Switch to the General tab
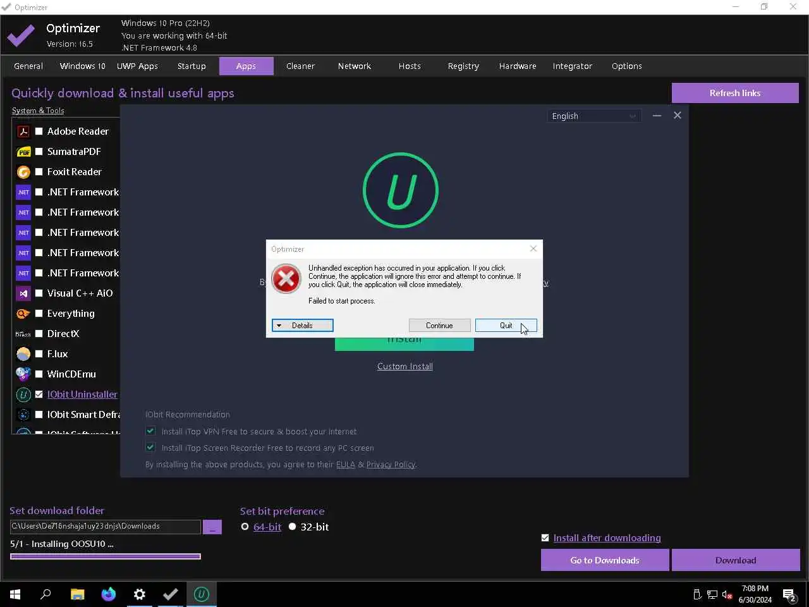 (x=28, y=66)
